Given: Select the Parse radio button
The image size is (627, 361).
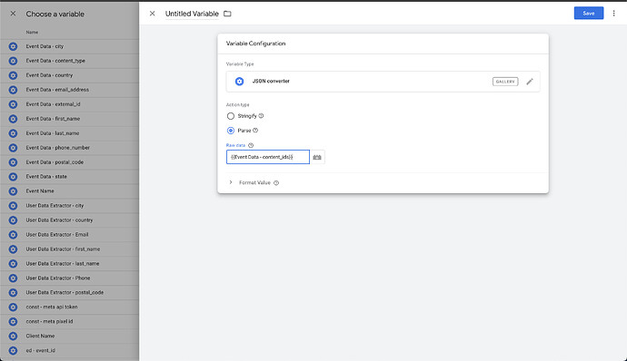Looking at the screenshot, I should [230, 131].
